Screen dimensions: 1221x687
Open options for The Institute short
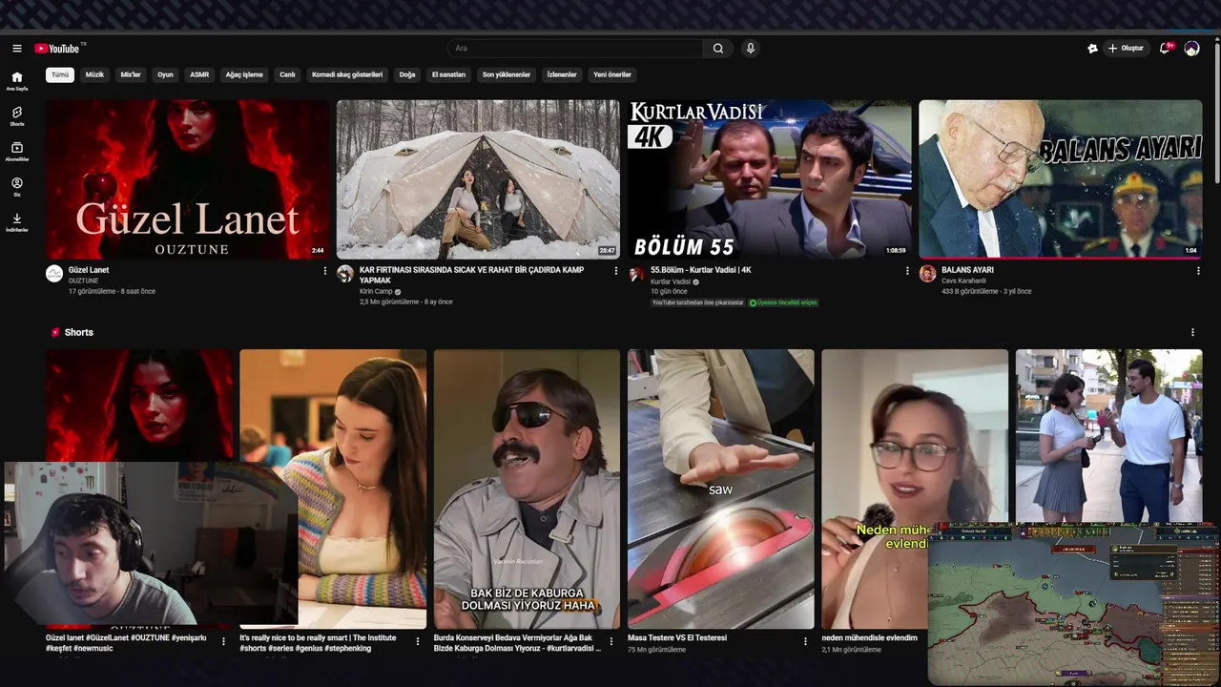click(x=418, y=641)
